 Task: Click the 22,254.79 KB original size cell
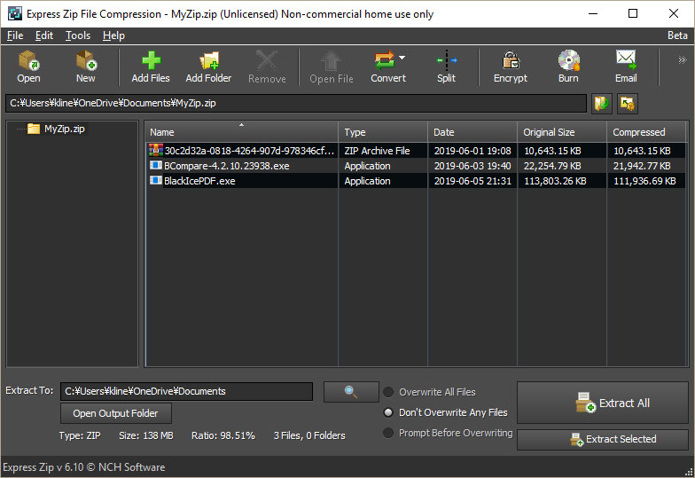coord(552,166)
